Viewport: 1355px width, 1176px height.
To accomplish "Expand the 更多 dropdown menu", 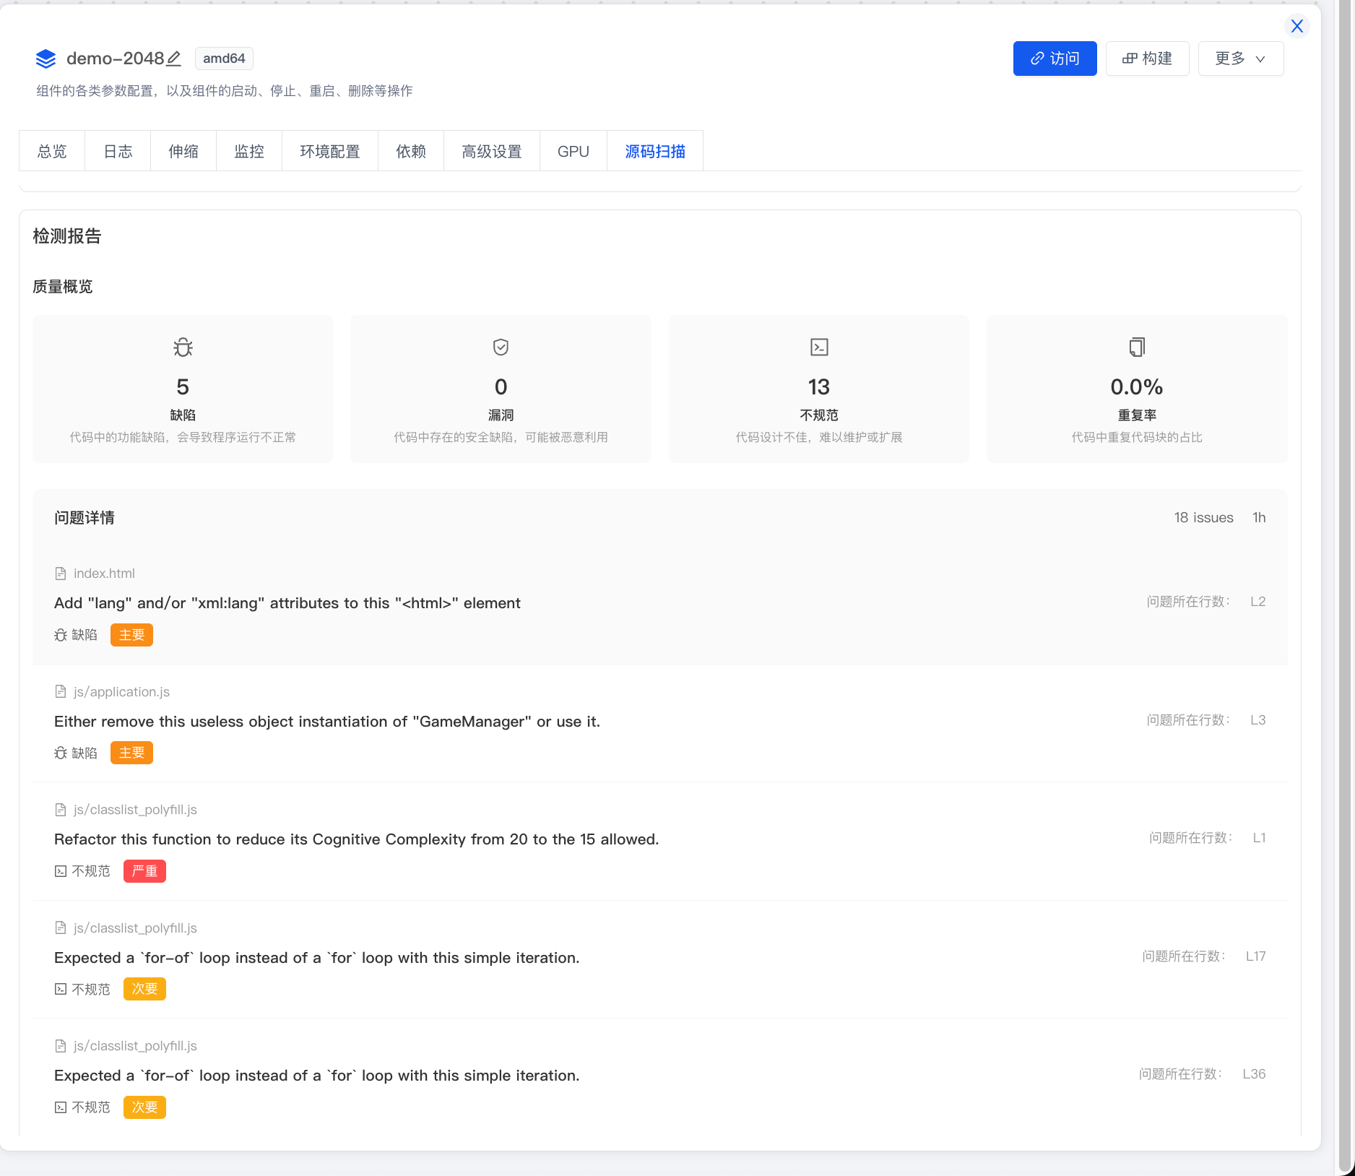I will pyautogui.click(x=1240, y=59).
